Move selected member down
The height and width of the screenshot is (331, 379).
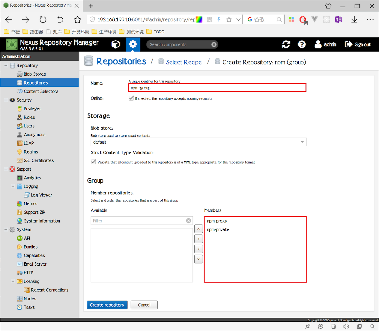coord(199,259)
